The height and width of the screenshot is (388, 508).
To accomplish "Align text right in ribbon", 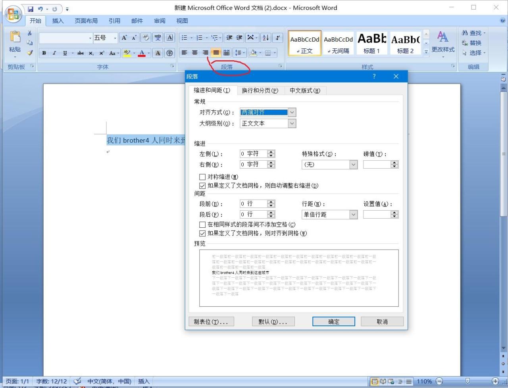I will (205, 52).
